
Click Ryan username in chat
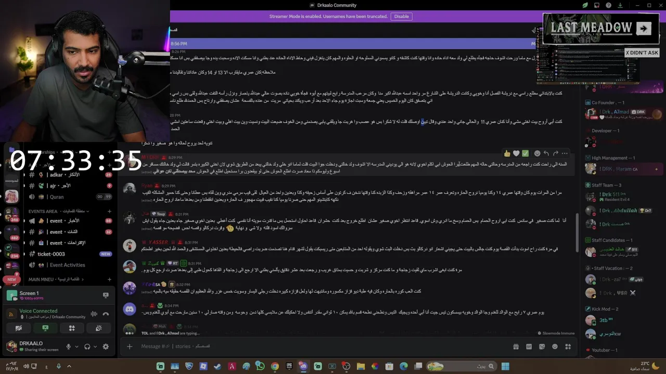point(147,185)
